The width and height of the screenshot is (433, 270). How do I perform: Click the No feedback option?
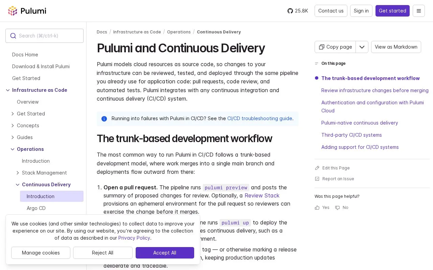(342, 208)
